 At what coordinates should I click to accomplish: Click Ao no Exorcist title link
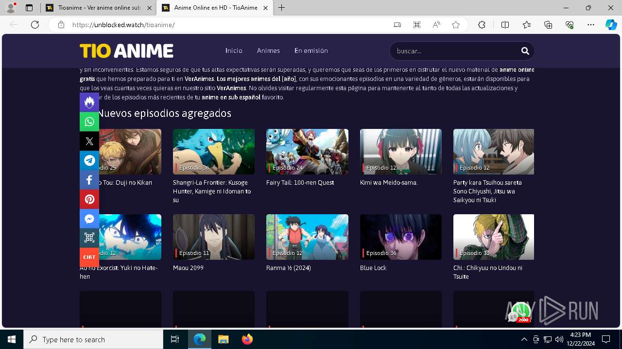(119, 272)
